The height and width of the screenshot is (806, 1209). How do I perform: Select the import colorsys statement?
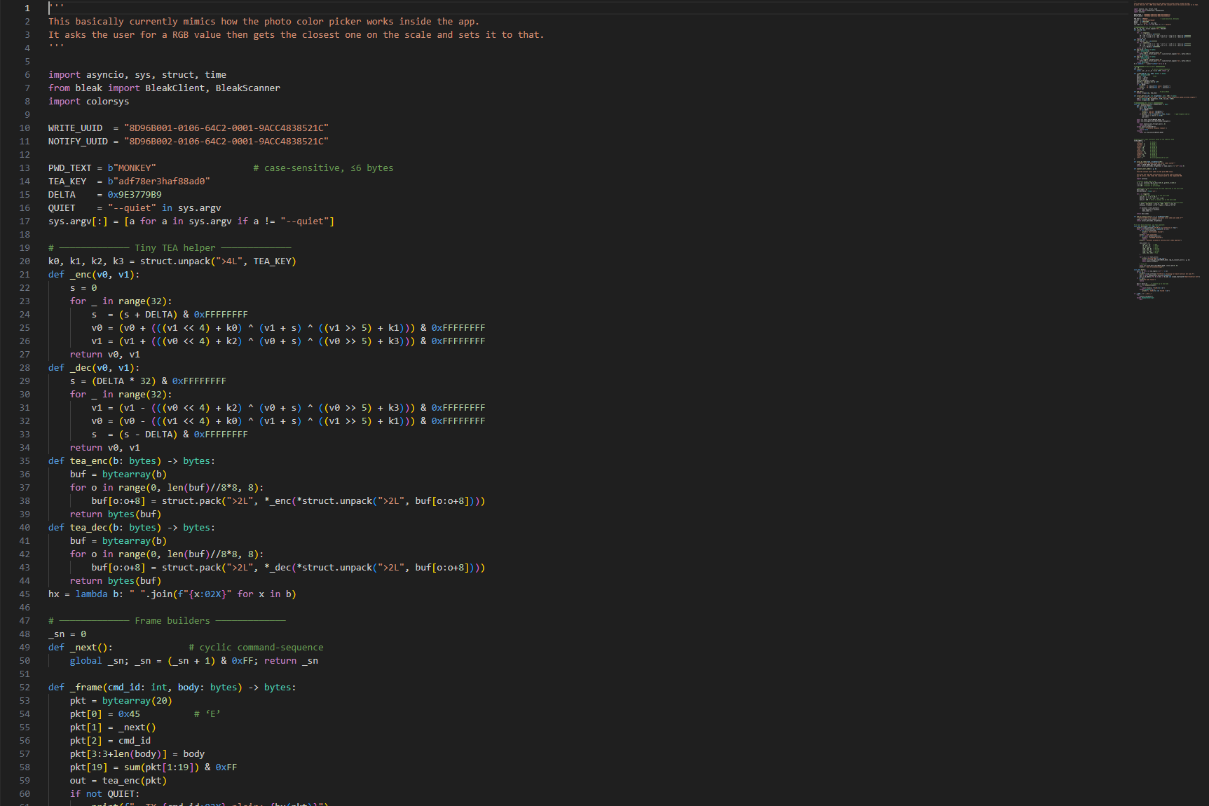(x=88, y=101)
